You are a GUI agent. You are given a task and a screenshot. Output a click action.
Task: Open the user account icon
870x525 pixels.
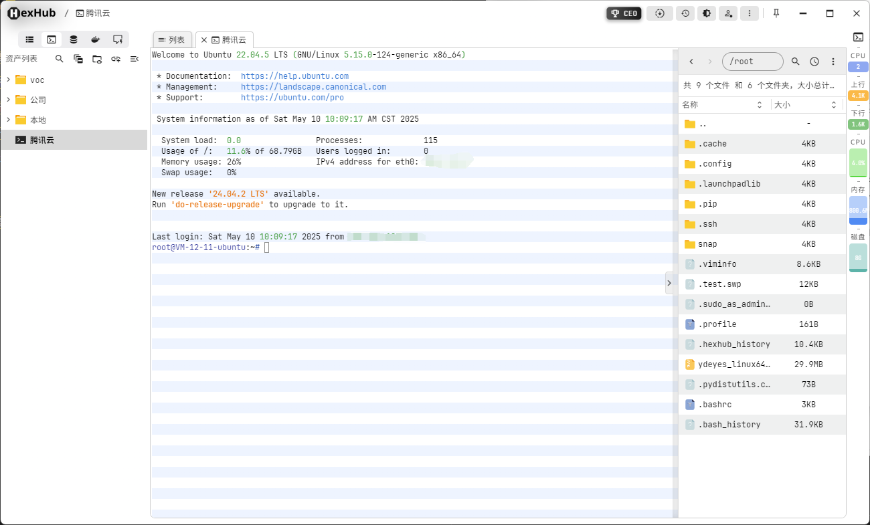pos(728,13)
